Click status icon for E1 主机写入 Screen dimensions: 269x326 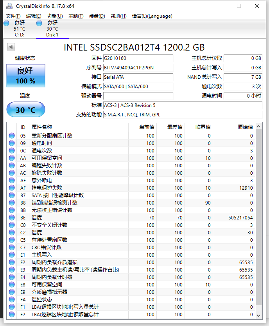[x=12, y=255]
